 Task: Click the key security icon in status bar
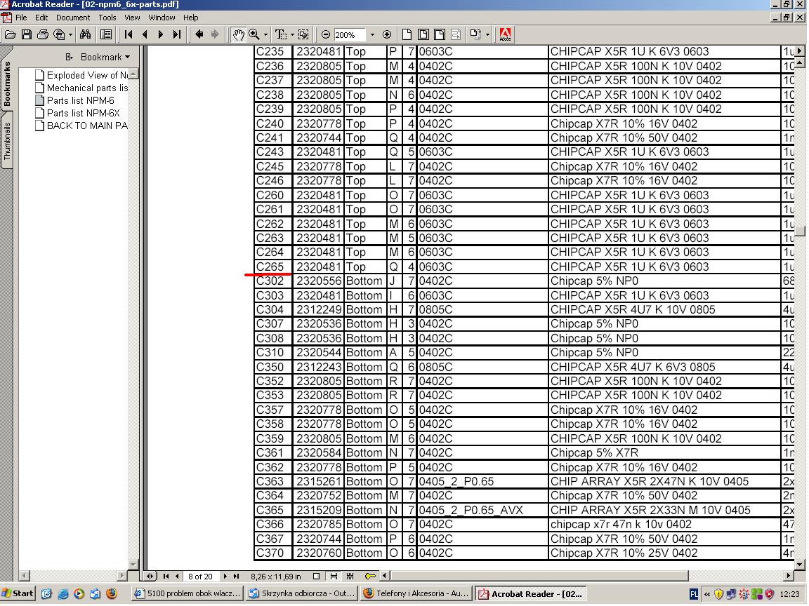[x=371, y=576]
